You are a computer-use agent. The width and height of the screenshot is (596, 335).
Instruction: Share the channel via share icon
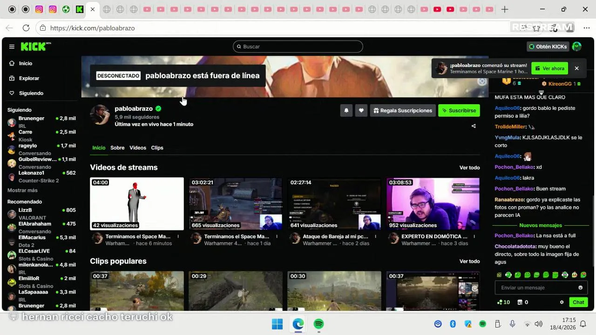point(474,126)
